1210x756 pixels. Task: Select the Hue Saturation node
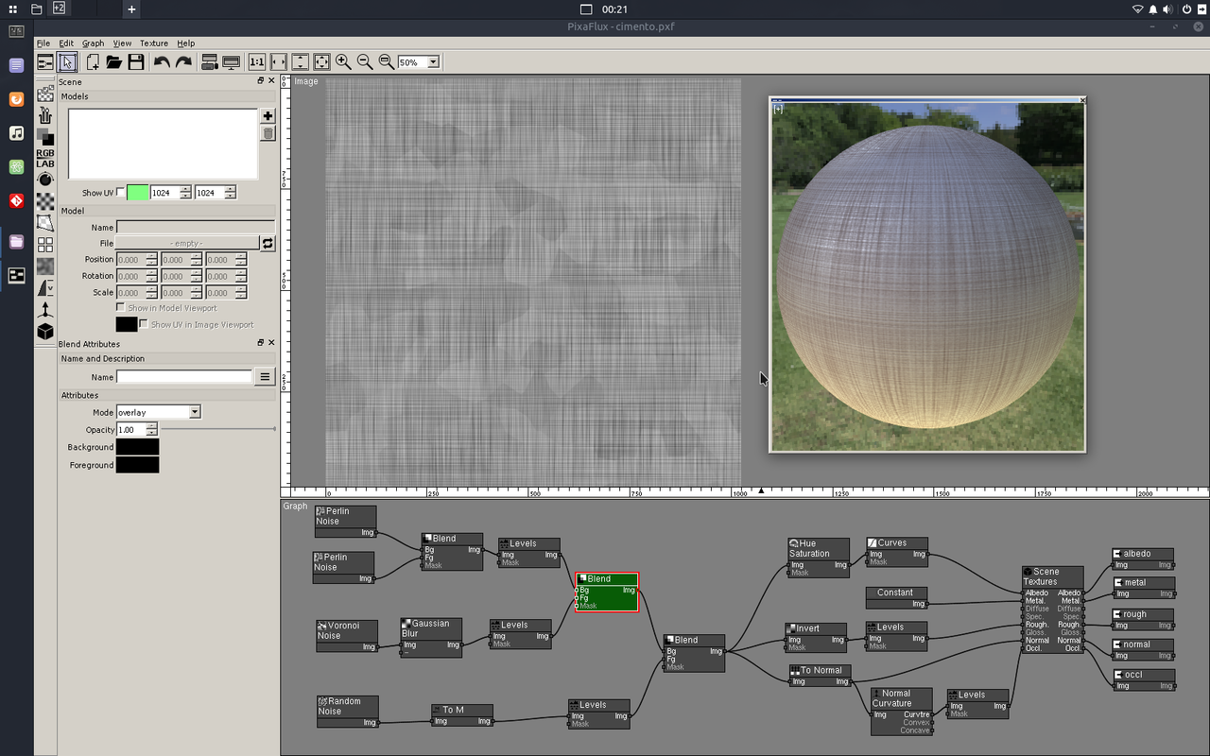pyautogui.click(x=819, y=558)
